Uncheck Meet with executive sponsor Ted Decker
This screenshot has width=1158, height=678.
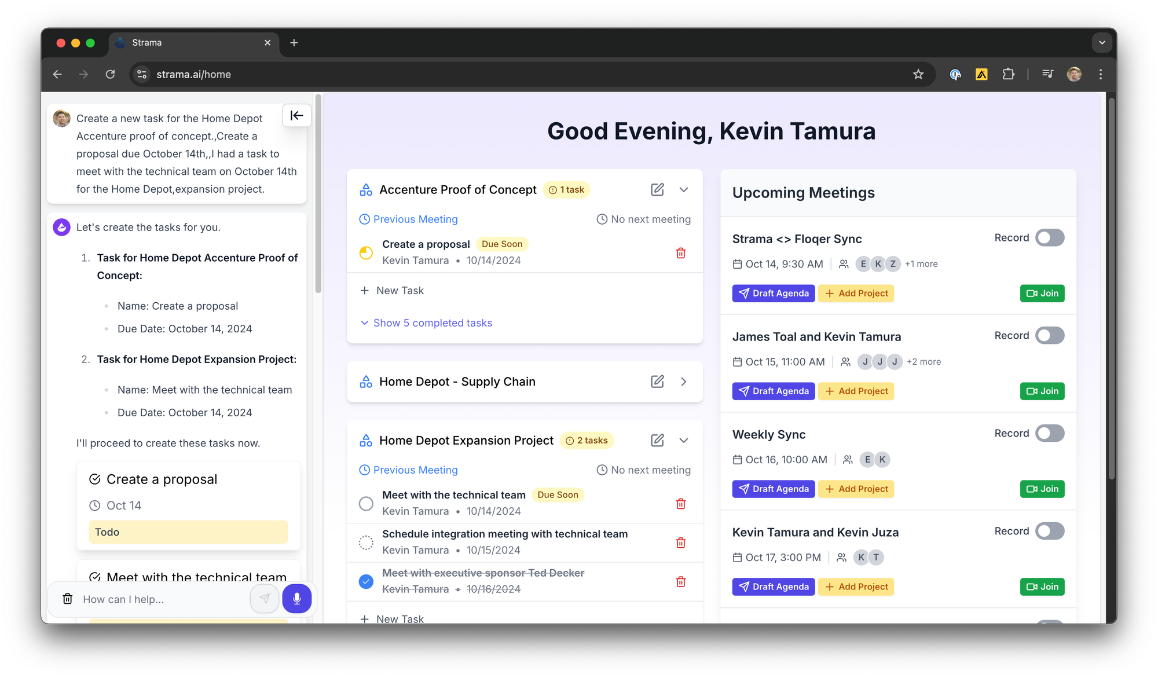(366, 581)
